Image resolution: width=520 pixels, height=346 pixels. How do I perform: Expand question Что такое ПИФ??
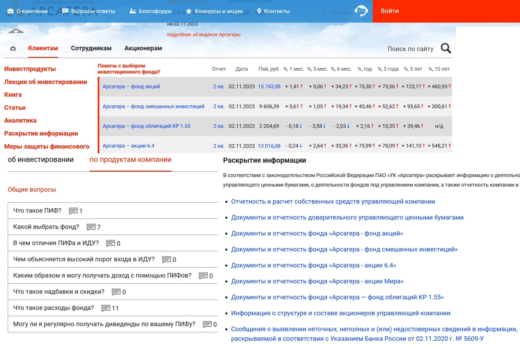click(x=37, y=211)
